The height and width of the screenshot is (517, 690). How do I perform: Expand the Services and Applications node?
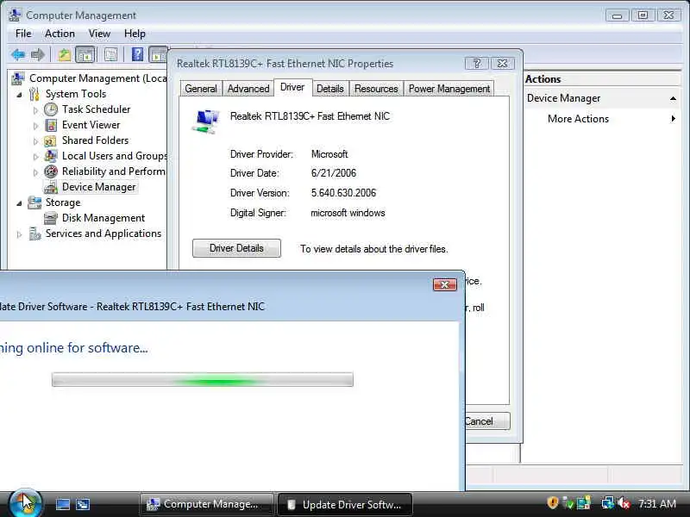tap(19, 234)
